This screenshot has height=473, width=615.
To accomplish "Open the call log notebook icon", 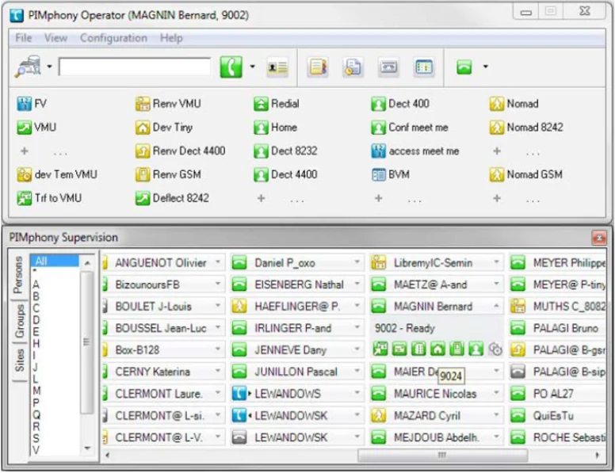I will (x=317, y=67).
